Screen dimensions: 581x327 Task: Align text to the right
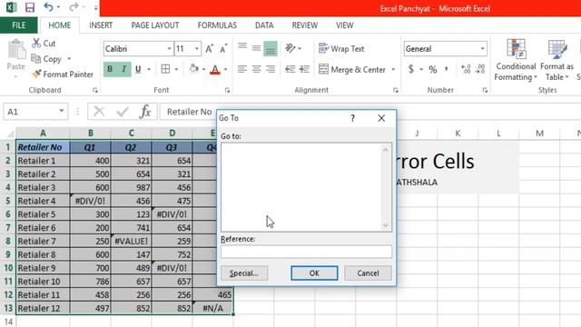click(271, 69)
